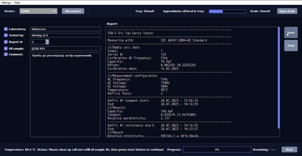Focus the ДТЕК №1 oil sample field
Viewport: 302px width, 156px height.
click(x=65, y=48)
